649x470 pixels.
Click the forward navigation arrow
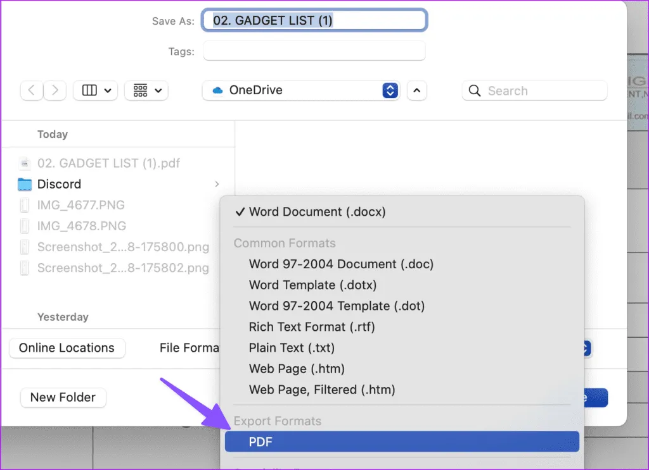55,90
